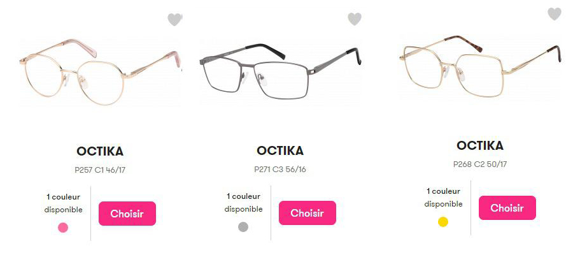Open OCTIKA title above P271 C3
Viewport: 573px width, 255px height.
[280, 150]
